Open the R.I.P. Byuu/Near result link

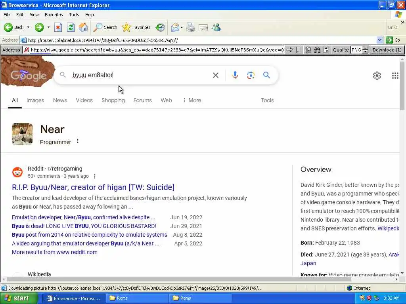point(93,187)
